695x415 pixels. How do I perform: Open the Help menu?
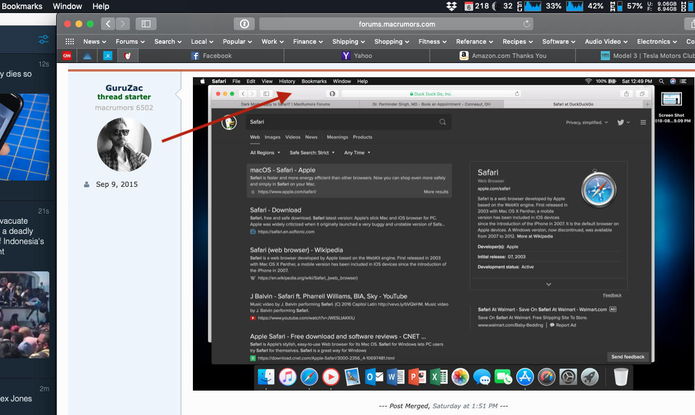(100, 6)
